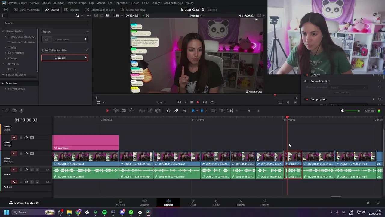The image size is (385, 217).
Task: Collapse the Herramientas tree section
Action: pyautogui.click(x=3, y=31)
